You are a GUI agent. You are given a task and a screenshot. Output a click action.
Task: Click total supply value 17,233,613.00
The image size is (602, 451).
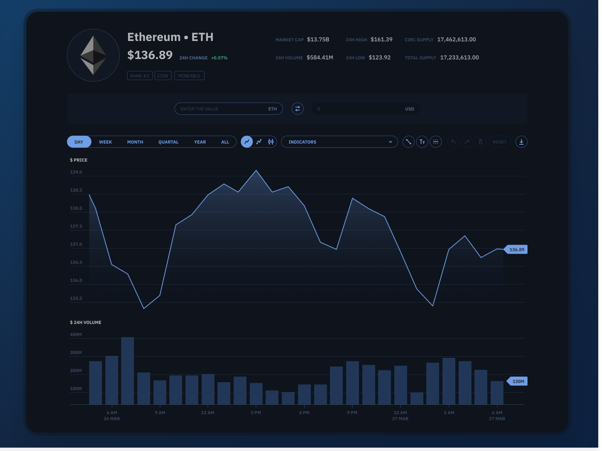point(459,58)
